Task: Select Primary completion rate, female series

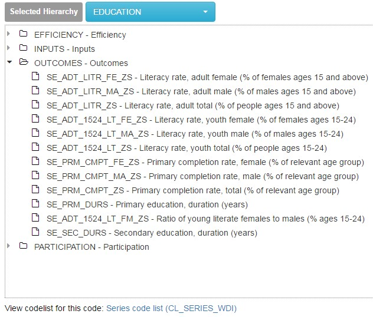Action: [x=202, y=162]
